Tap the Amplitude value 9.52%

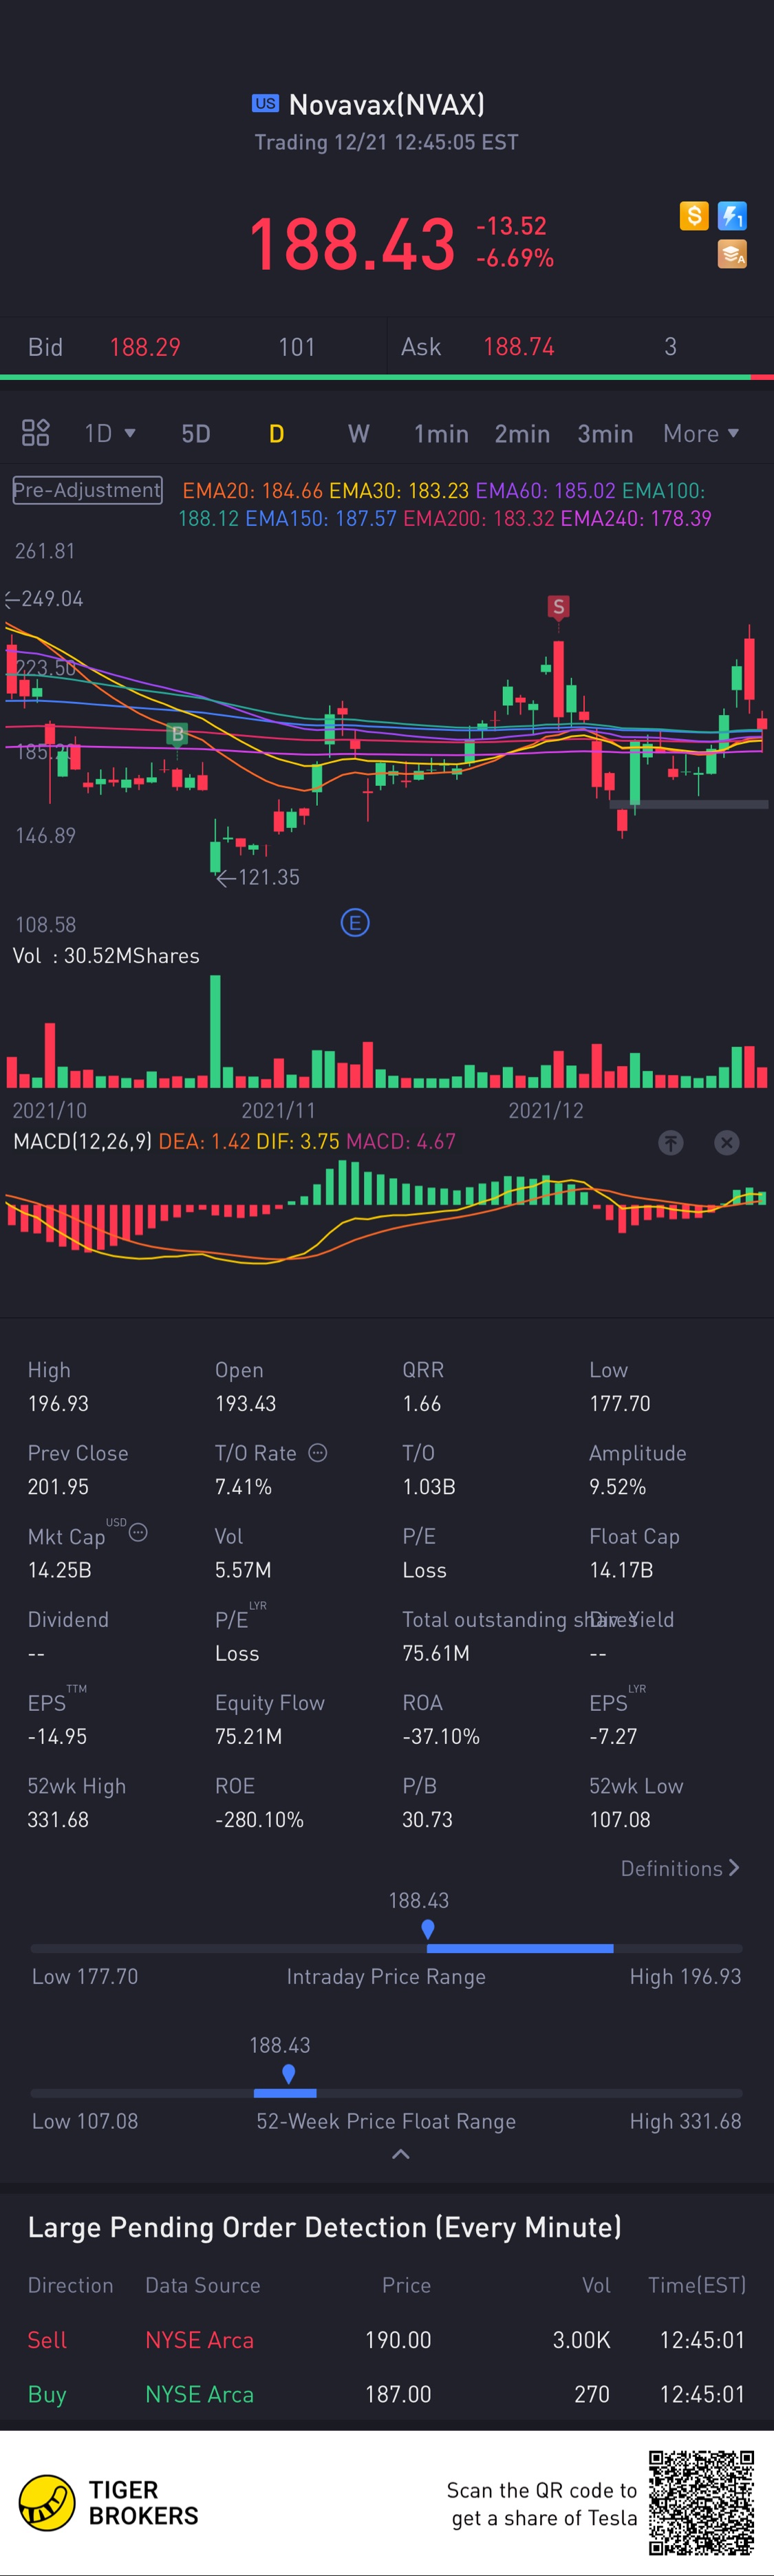[x=618, y=1487]
